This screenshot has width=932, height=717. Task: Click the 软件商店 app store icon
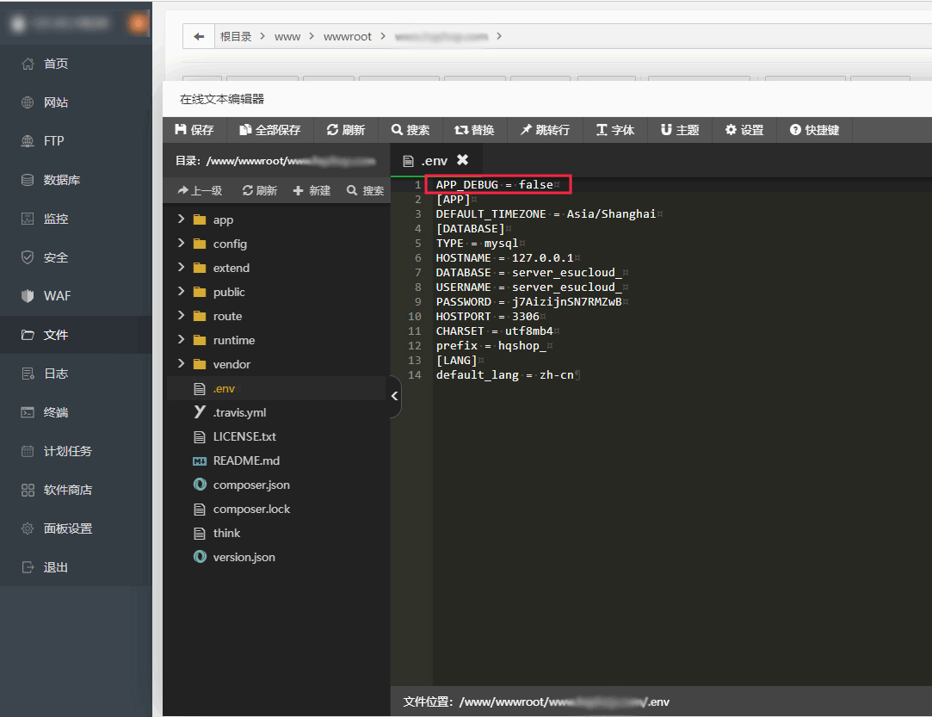tap(28, 490)
